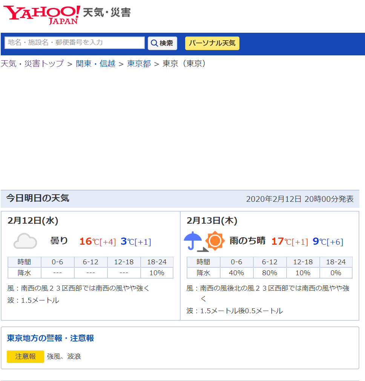Screen dimensions: 365x381
Task: Click the 10% precipitation cell for 2月13日 12-18
Action: (303, 273)
